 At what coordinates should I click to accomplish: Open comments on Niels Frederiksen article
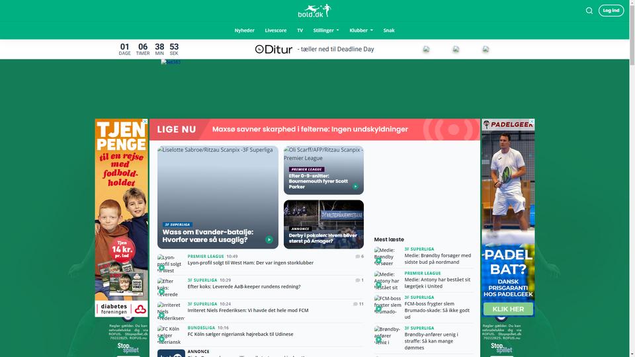click(359, 304)
